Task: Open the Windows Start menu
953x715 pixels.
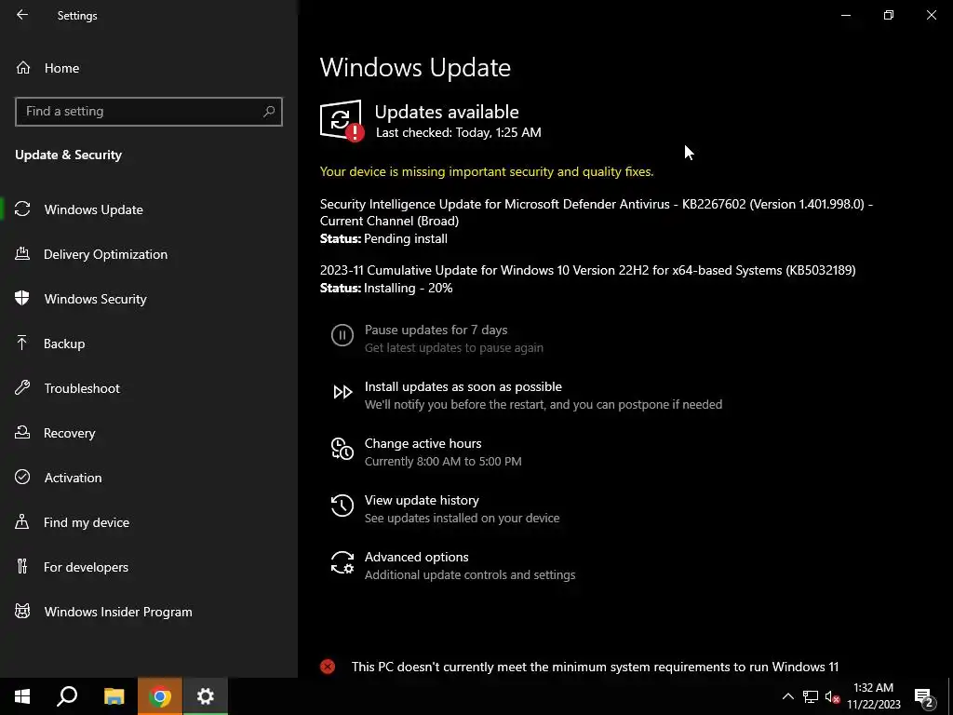Action: coord(22,696)
